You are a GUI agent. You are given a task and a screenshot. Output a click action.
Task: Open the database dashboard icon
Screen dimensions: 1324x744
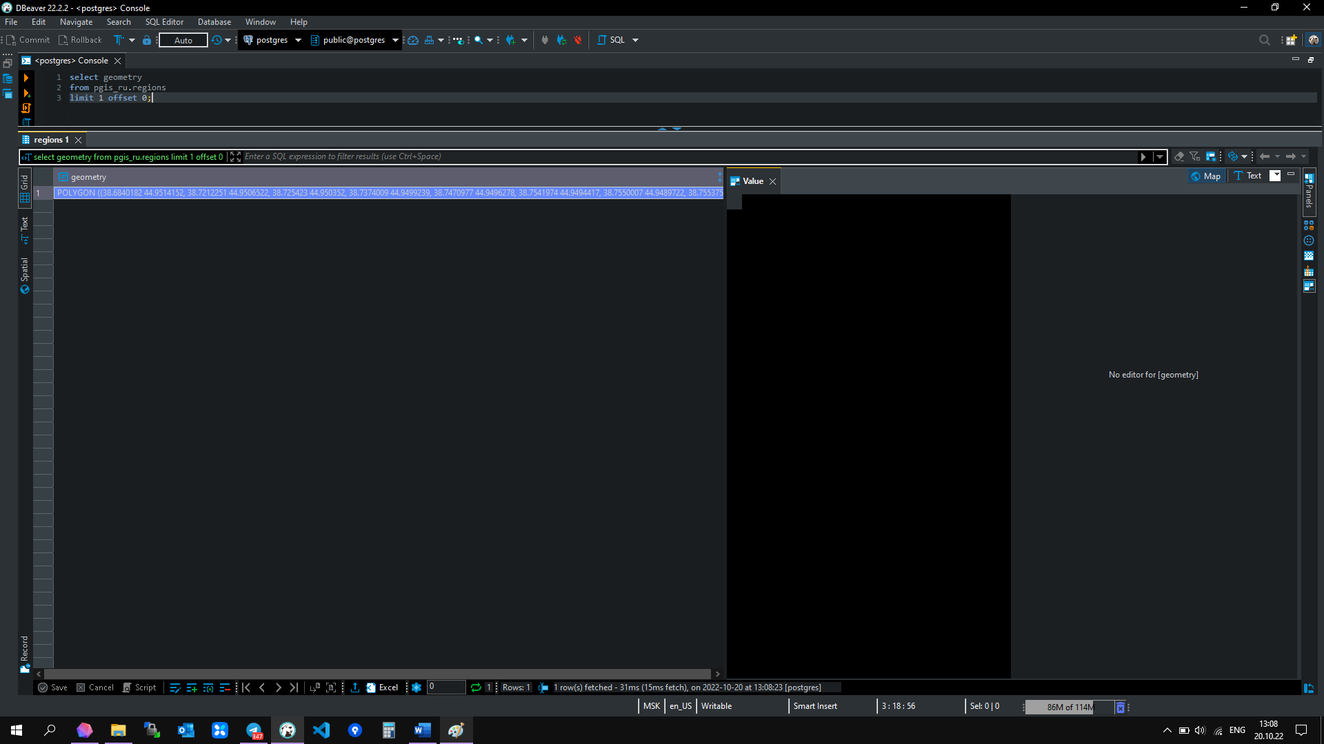click(x=413, y=40)
